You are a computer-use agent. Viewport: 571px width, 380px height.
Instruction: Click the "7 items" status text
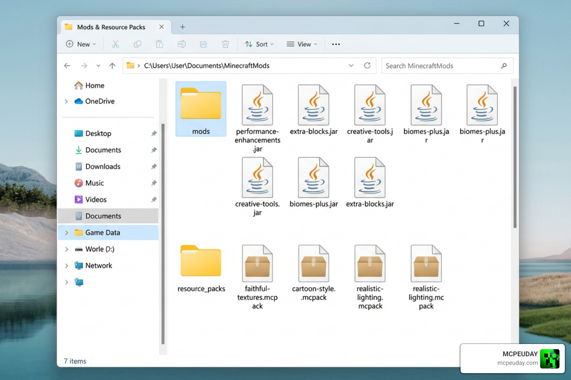point(75,361)
